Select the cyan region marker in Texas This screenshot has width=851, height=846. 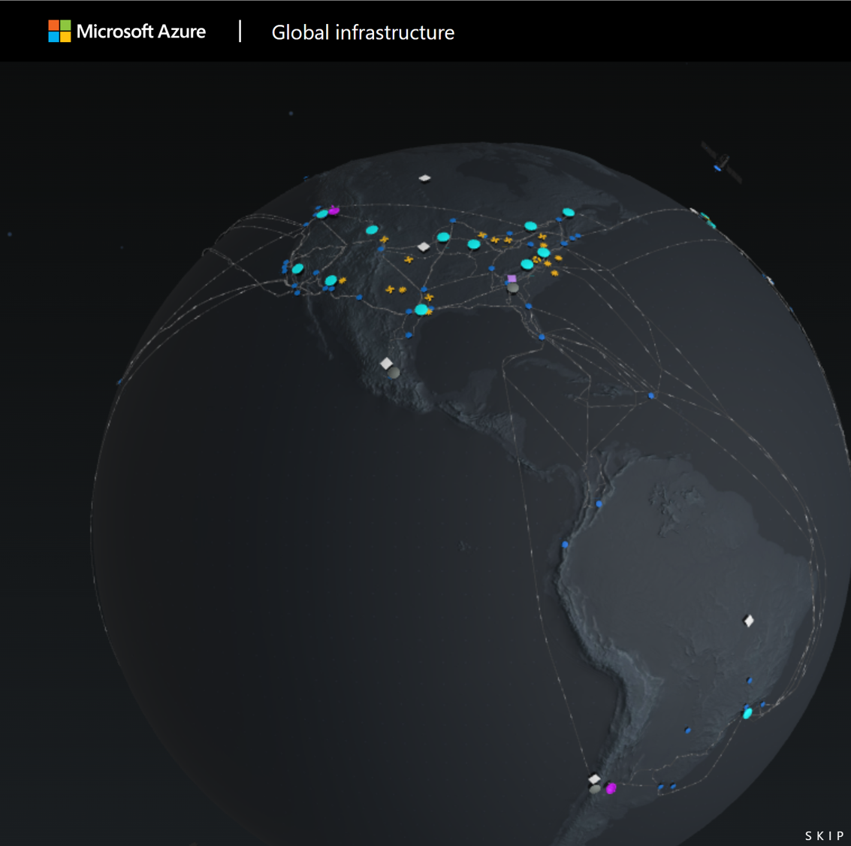421,310
